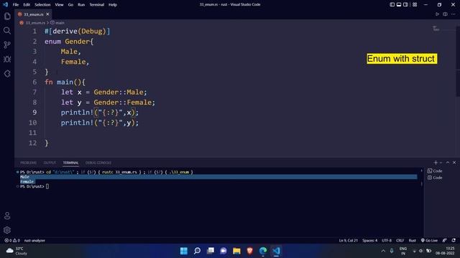The width and height of the screenshot is (460, 258).
Task: Open the Terminal menu
Action: tap(96, 5)
